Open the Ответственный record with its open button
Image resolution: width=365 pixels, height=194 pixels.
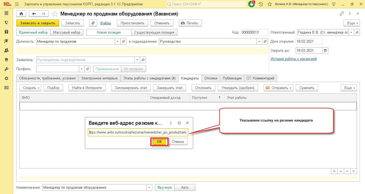click(x=358, y=33)
